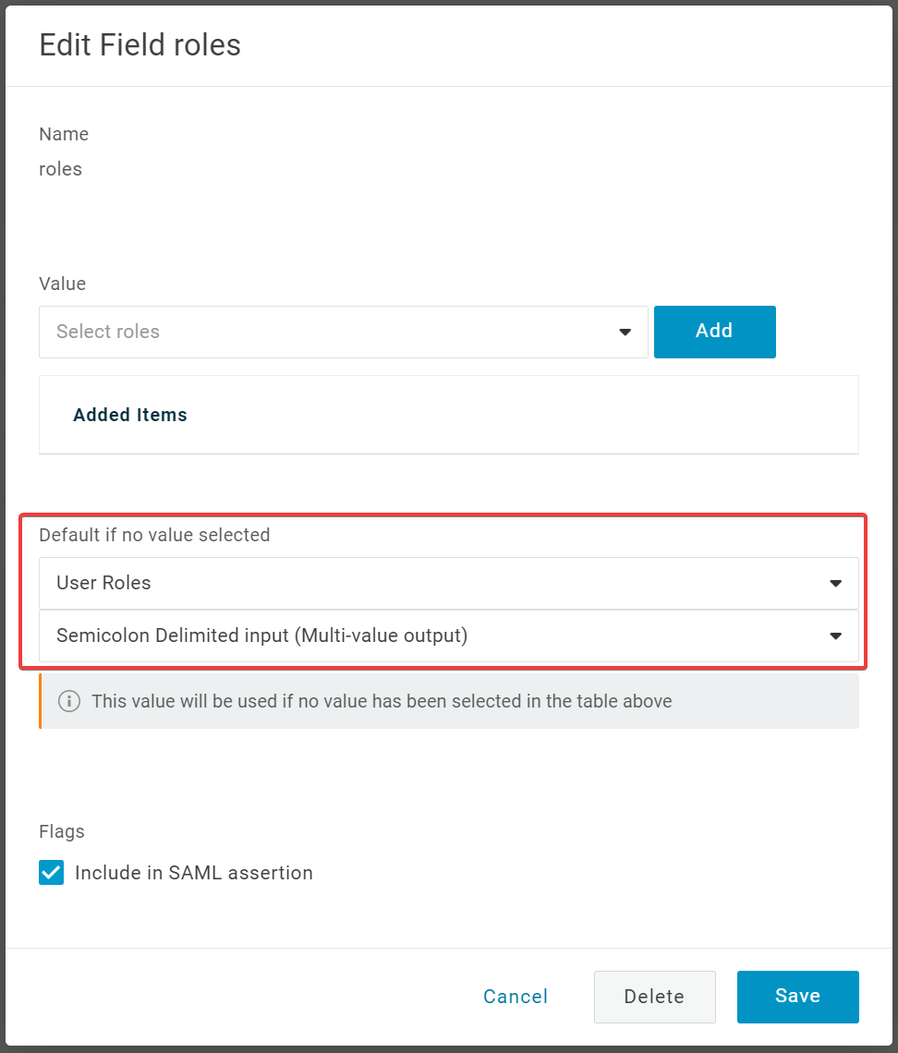Expand the Semicolon Delimited input dropdown

pos(434,636)
